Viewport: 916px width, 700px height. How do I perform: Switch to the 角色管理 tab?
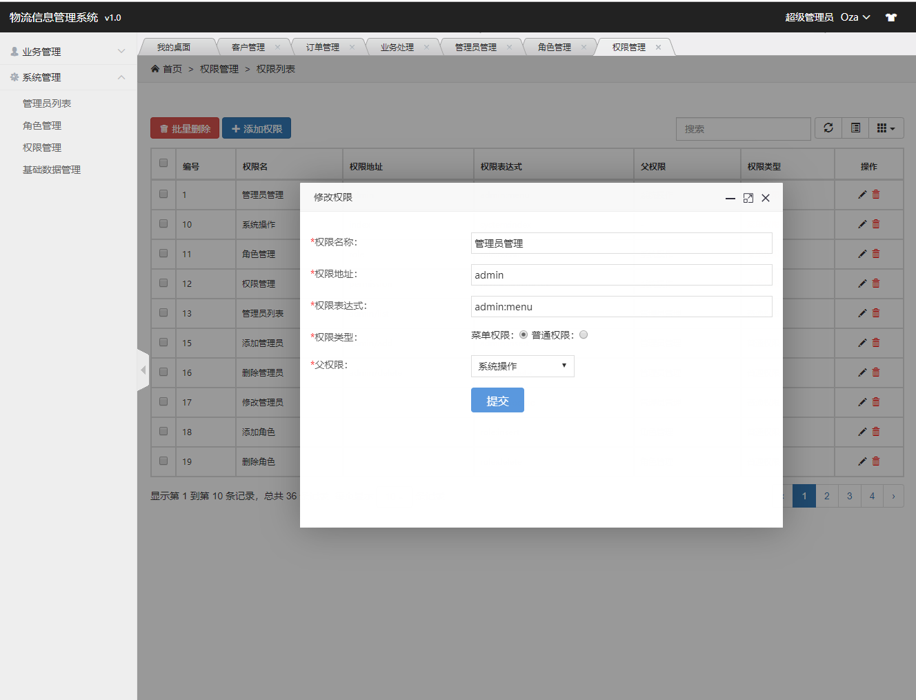pos(555,46)
